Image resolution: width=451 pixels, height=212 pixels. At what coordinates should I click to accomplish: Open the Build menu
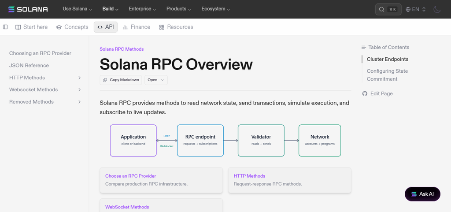(x=111, y=9)
